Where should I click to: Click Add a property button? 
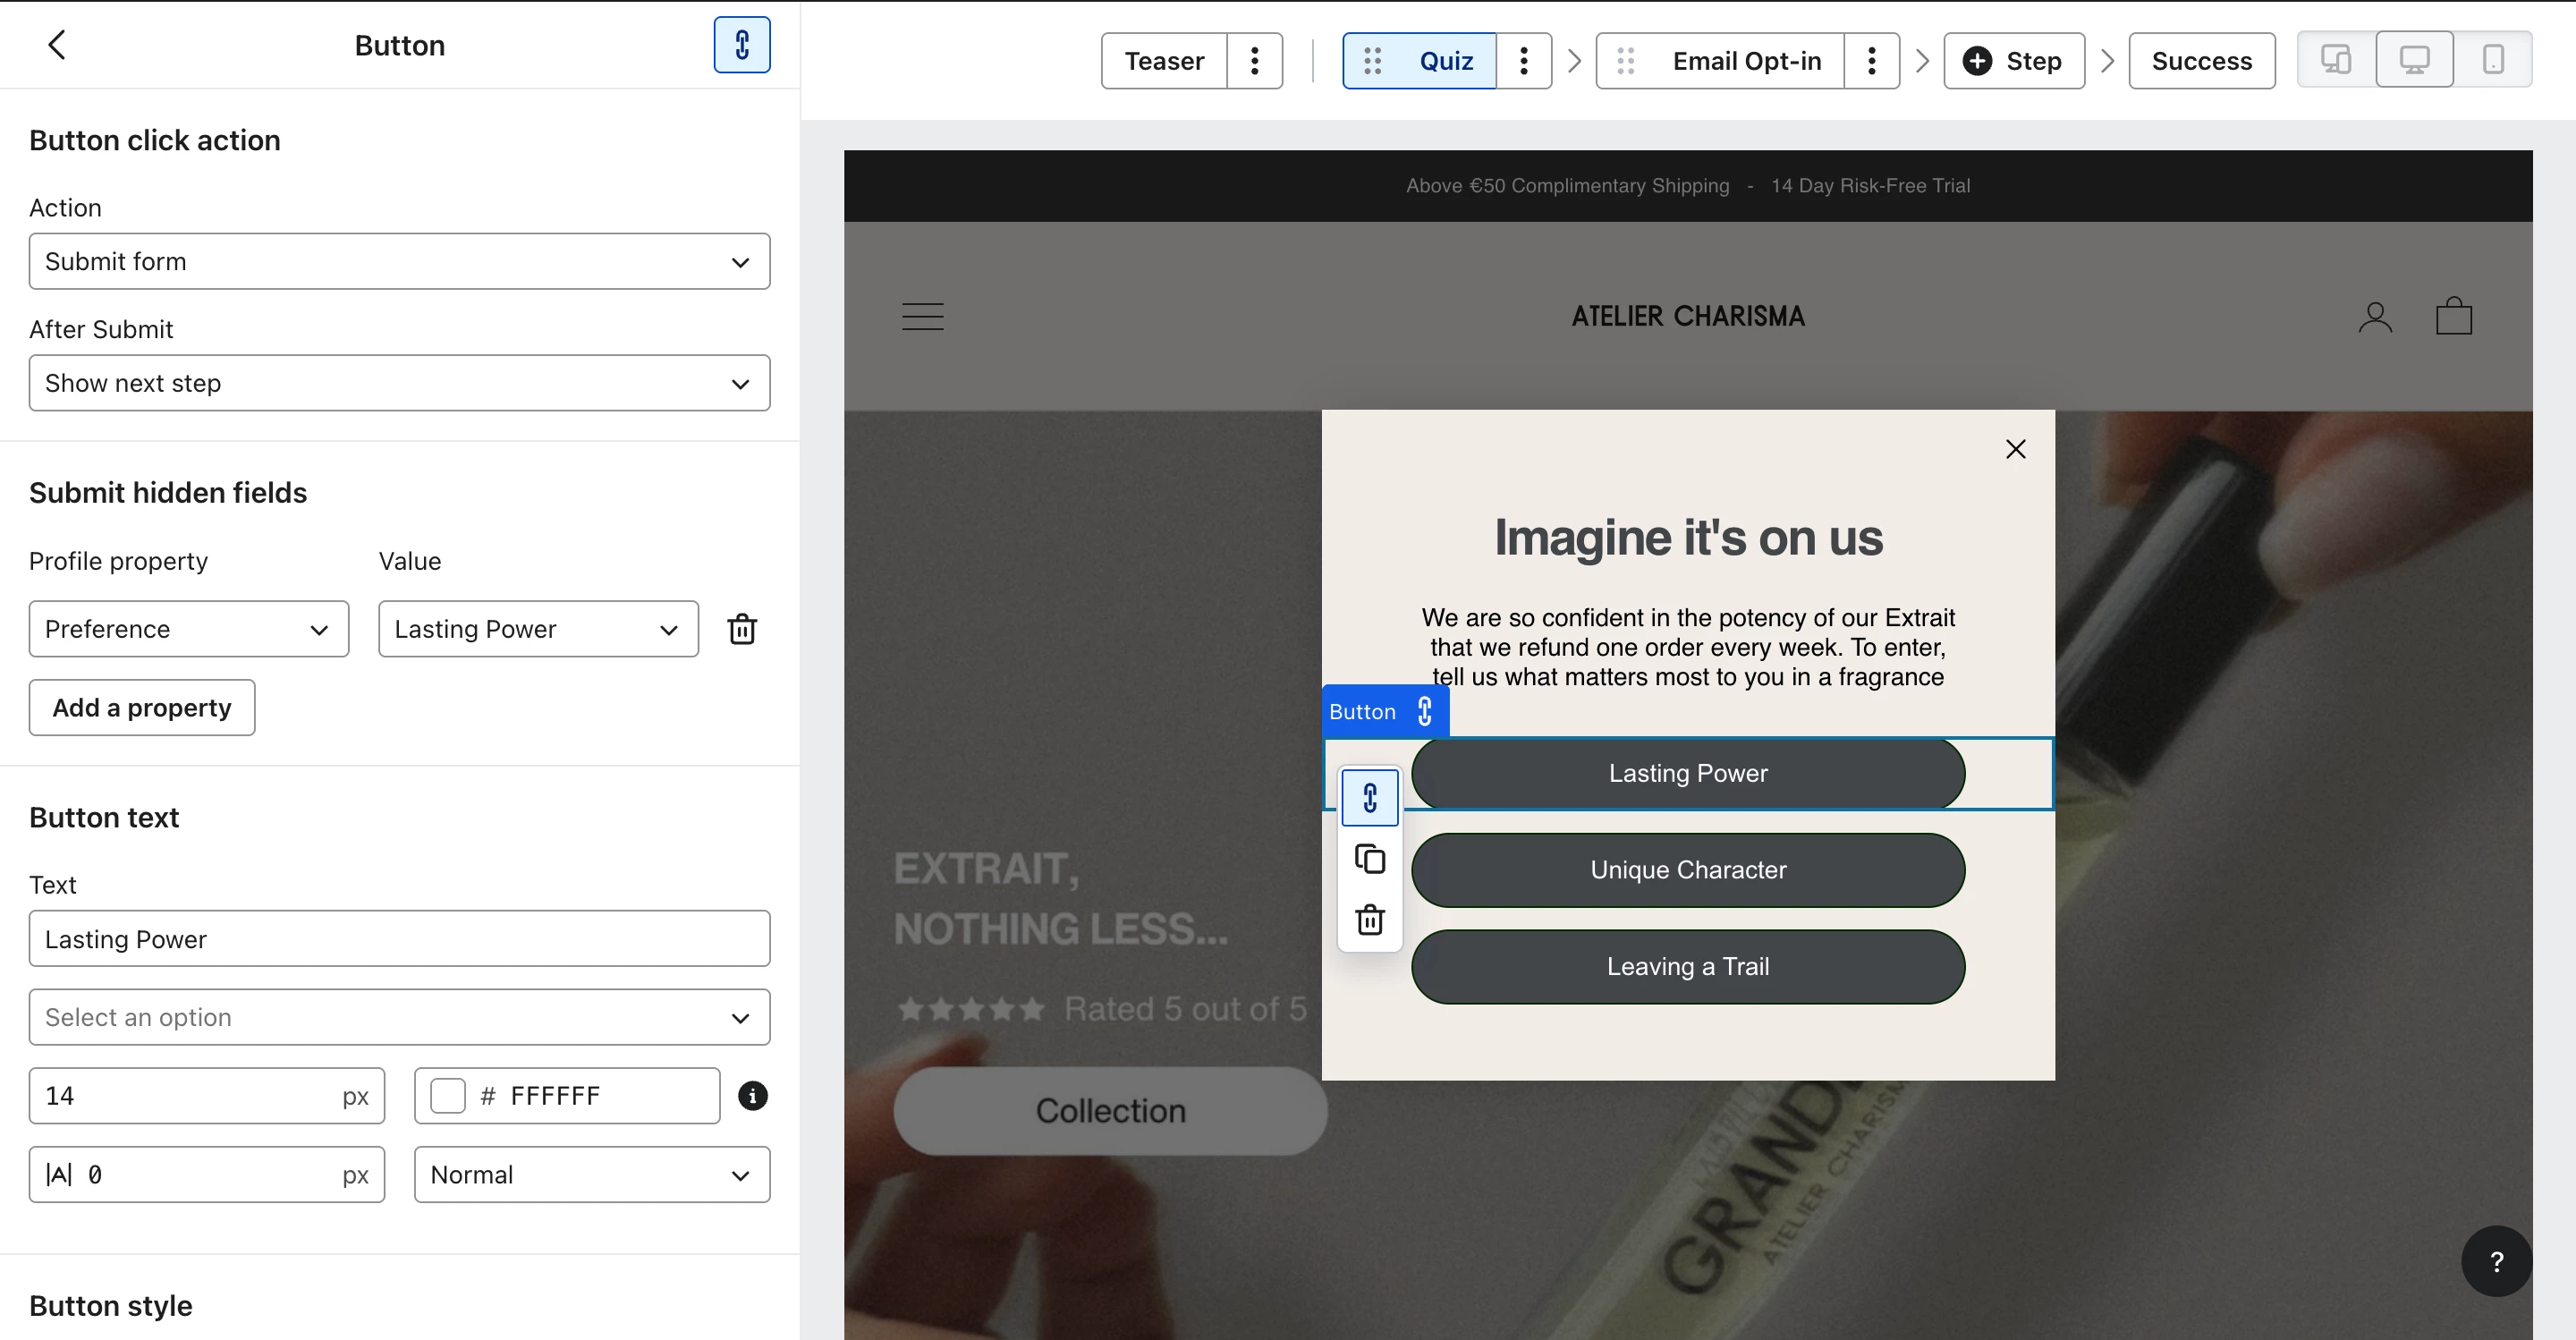point(142,708)
